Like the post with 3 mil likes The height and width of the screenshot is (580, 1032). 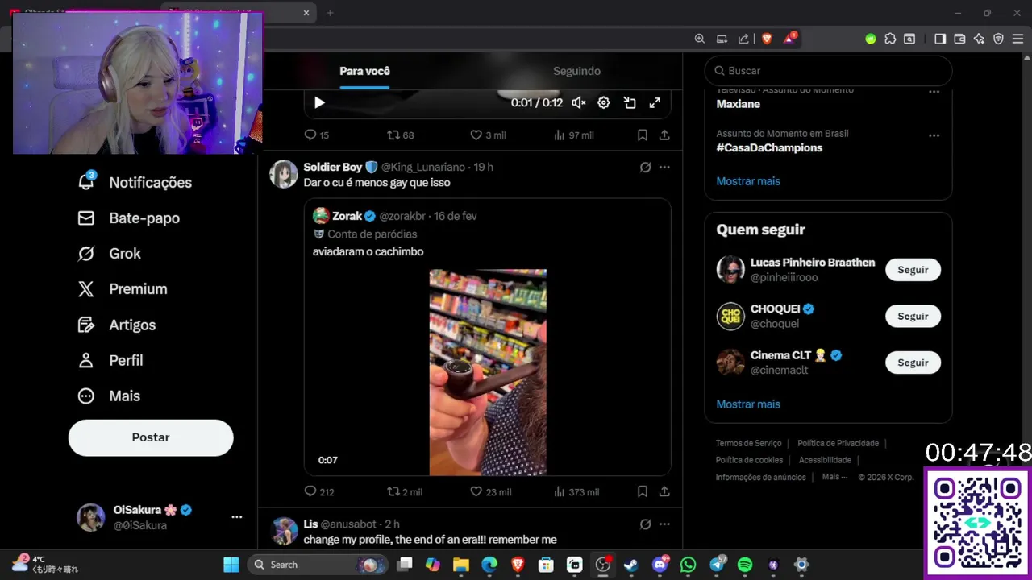tap(488, 135)
